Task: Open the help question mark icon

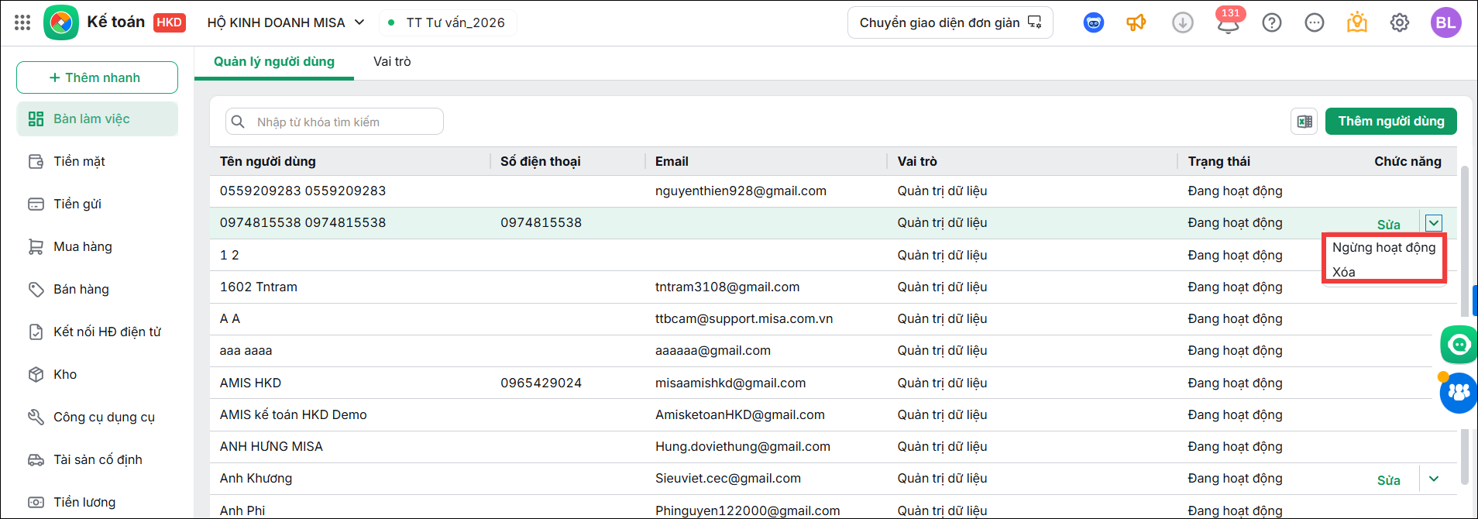Action: pyautogui.click(x=1272, y=22)
